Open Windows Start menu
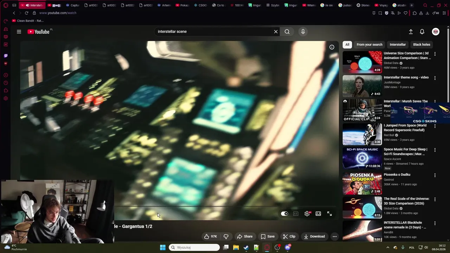 [x=163, y=247]
